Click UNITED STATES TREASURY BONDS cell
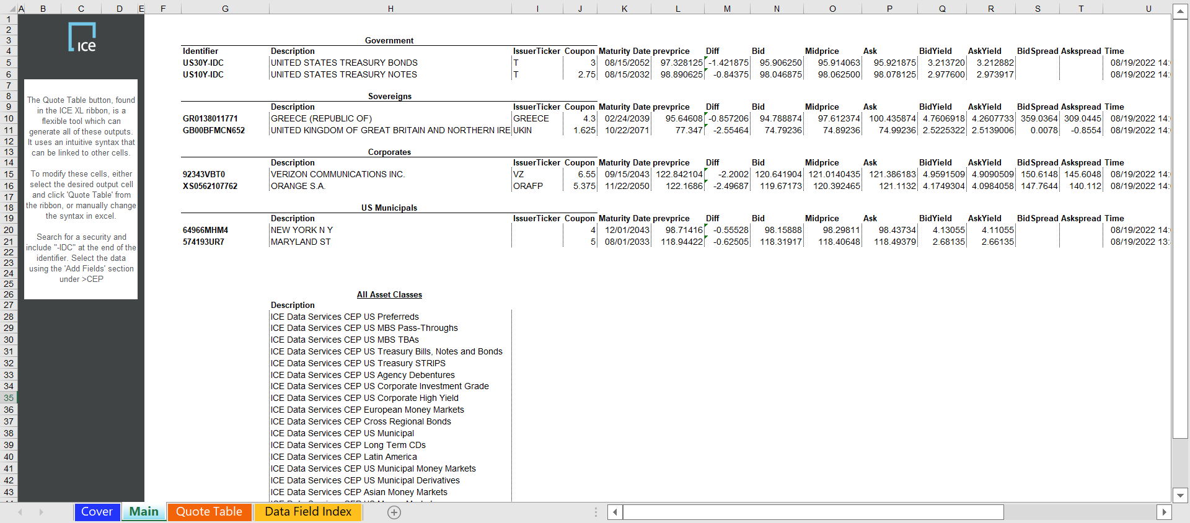This screenshot has height=523, width=1190. [390, 63]
